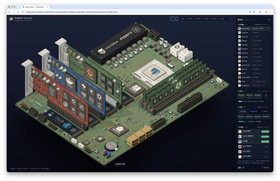The height and width of the screenshot is (181, 280).
Task: Select the Redis card icon
Action: click(240, 147)
